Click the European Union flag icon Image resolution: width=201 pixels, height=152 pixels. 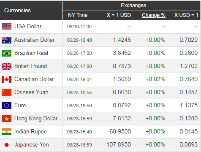[x=6, y=106]
